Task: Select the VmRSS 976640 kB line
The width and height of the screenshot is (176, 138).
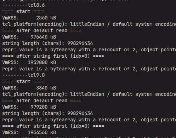Action: click(29, 37)
